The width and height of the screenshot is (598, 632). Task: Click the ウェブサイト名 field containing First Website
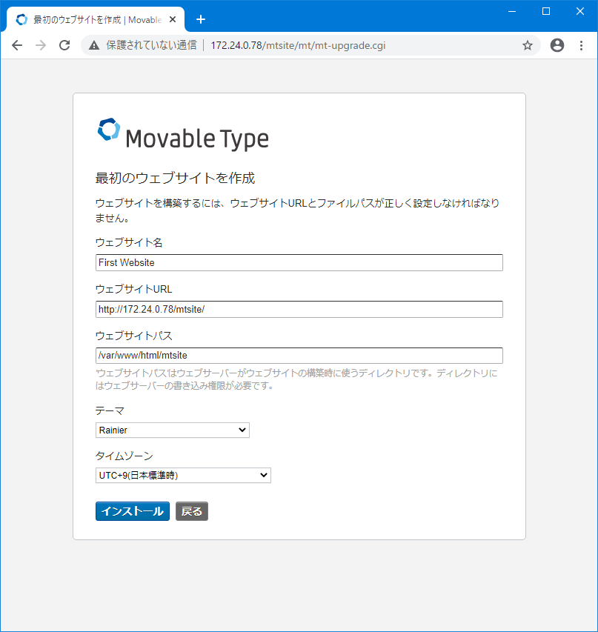tap(299, 262)
